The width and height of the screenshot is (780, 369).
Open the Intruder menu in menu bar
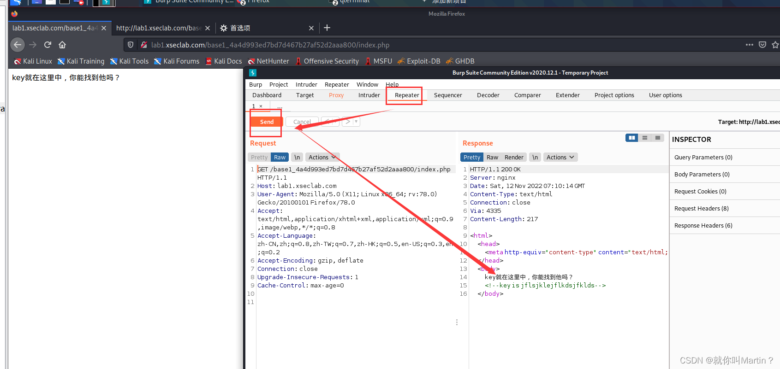click(x=306, y=84)
